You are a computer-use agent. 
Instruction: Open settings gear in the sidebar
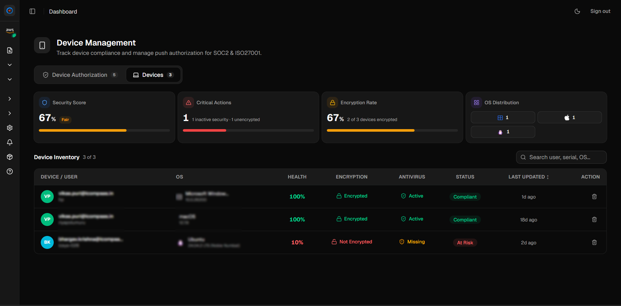(10, 128)
